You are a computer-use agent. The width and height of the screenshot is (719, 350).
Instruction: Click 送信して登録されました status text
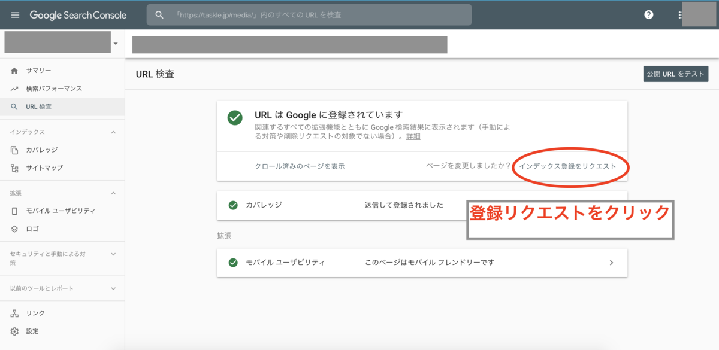point(404,205)
